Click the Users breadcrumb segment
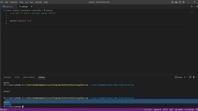 pyautogui.click(x=9, y=10)
